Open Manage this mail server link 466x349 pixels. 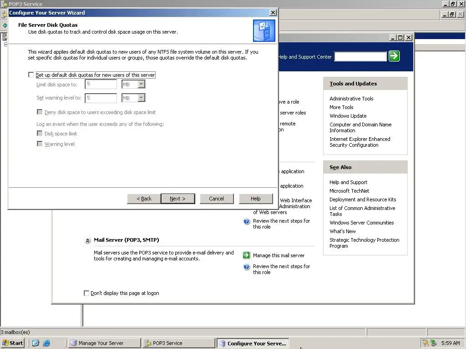279,255
